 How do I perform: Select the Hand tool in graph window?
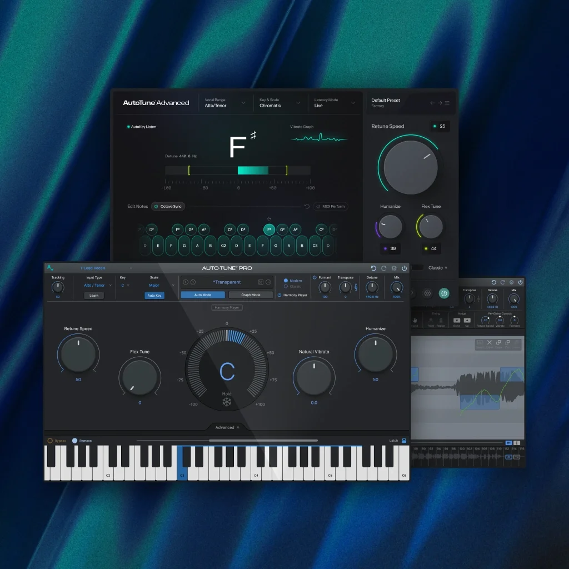click(415, 321)
